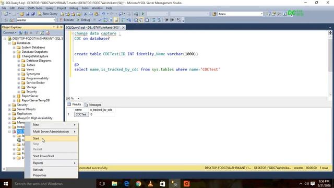Click the Decrease Indent icon in the toolbar
Image resolution: width=334 pixels, height=188 pixels.
166,20
